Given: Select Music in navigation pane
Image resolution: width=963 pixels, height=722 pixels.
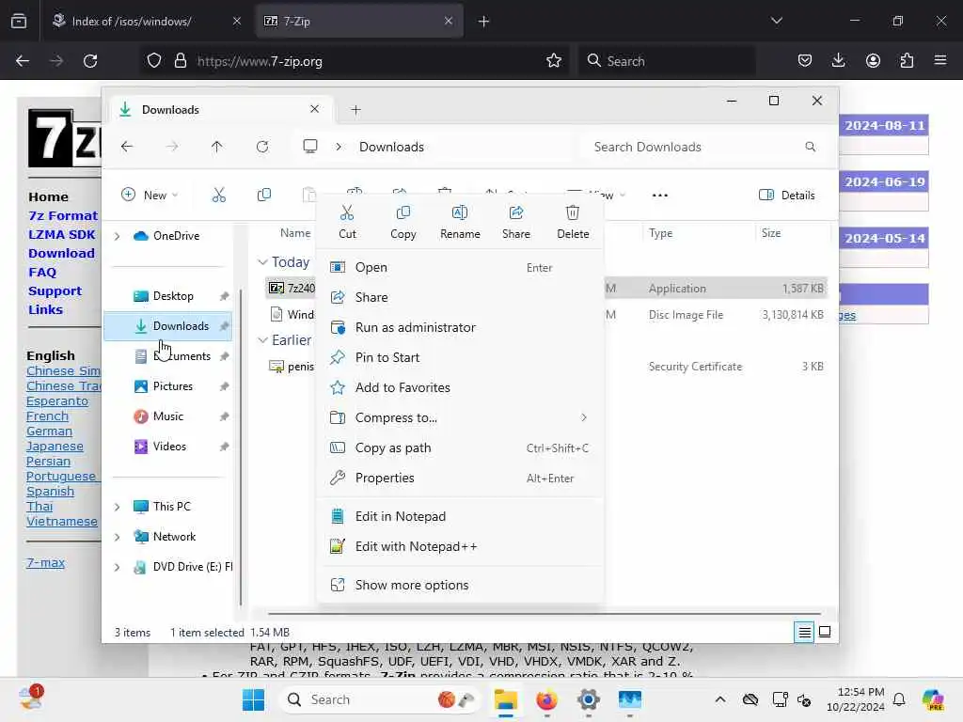Looking at the screenshot, I should pos(168,416).
